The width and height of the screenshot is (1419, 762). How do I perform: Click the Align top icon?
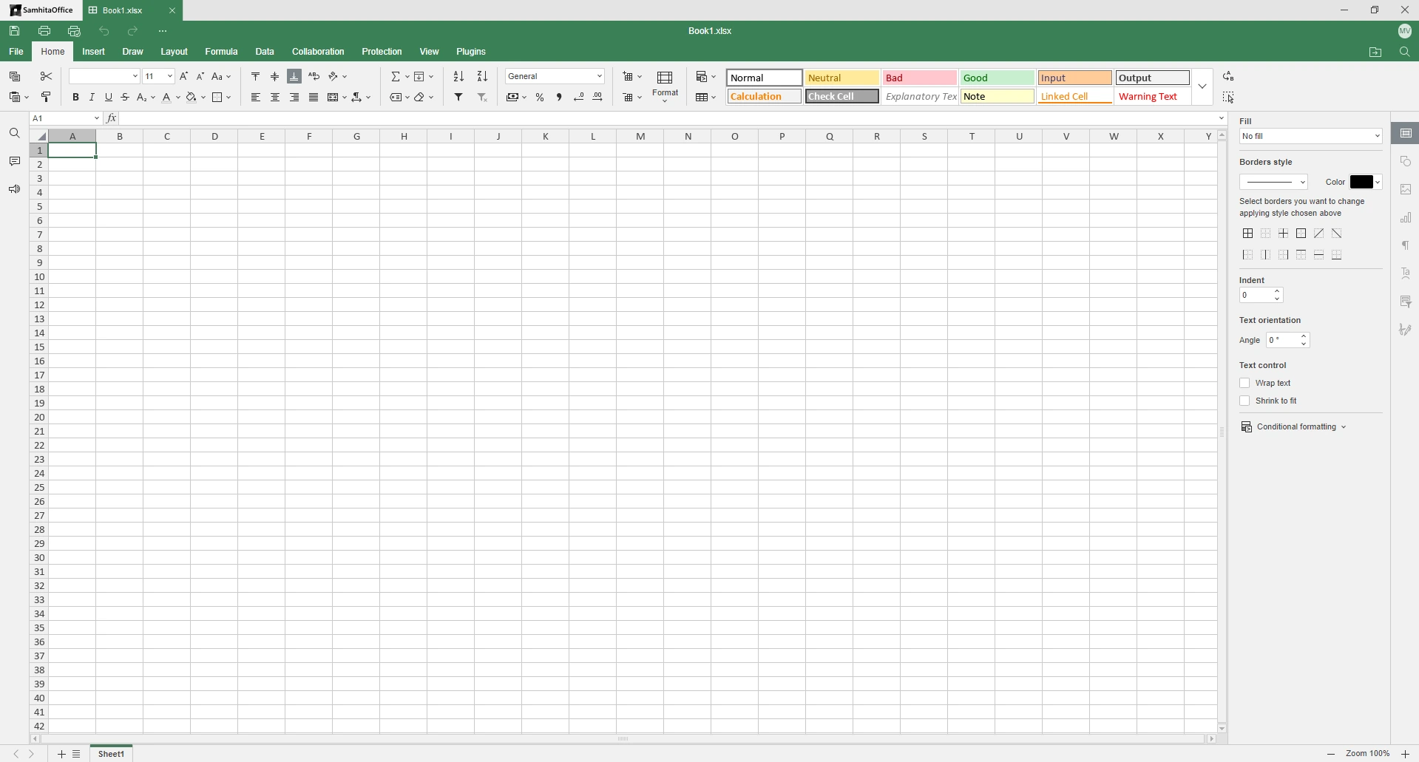[256, 76]
